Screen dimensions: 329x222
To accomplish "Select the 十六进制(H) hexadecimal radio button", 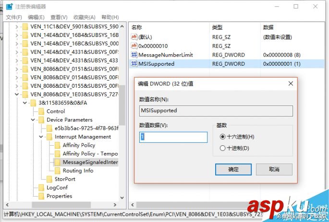I will coord(222,137).
